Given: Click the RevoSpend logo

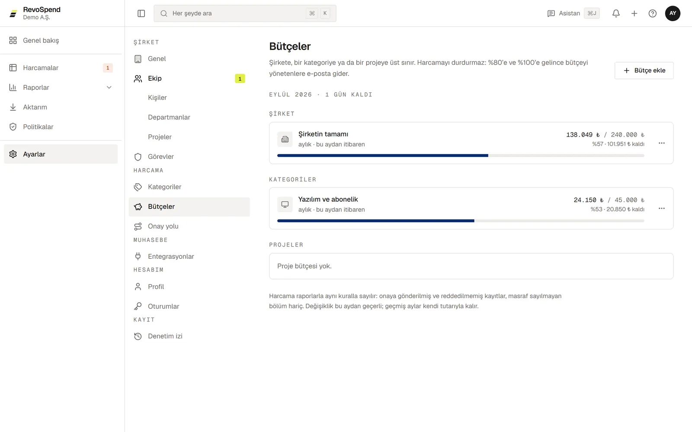Looking at the screenshot, I should coord(13,13).
